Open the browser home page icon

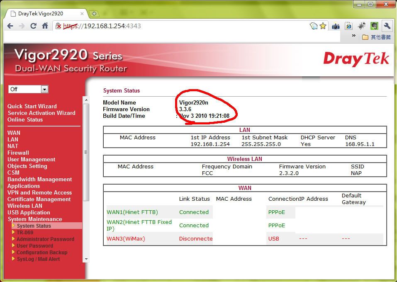coord(45,26)
